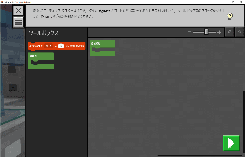Minimize the Minecraft Education Edition window
This screenshot has width=245, height=157.
225,2
